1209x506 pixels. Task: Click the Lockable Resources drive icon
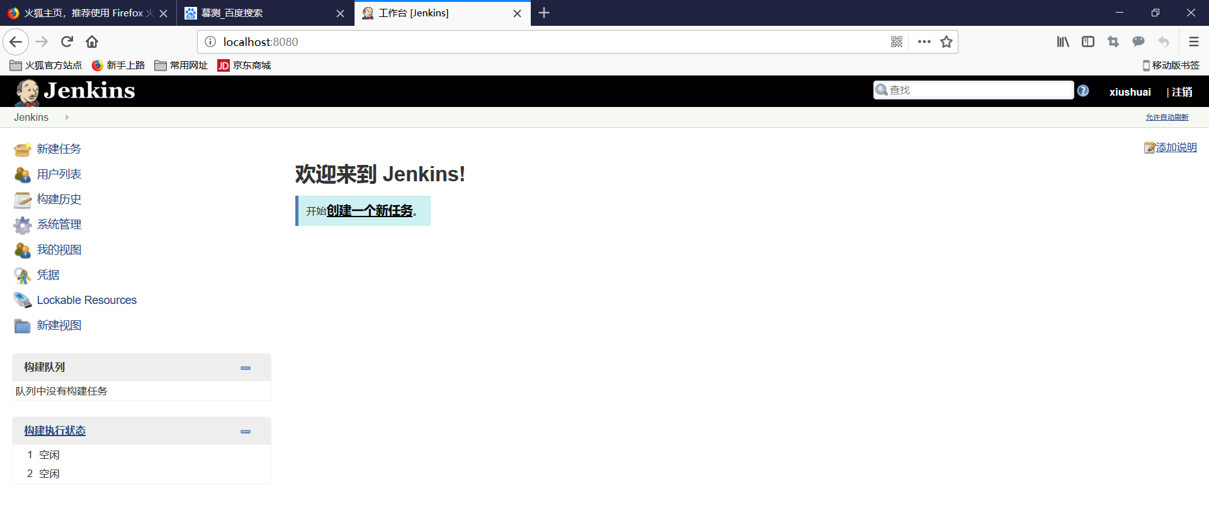click(23, 300)
